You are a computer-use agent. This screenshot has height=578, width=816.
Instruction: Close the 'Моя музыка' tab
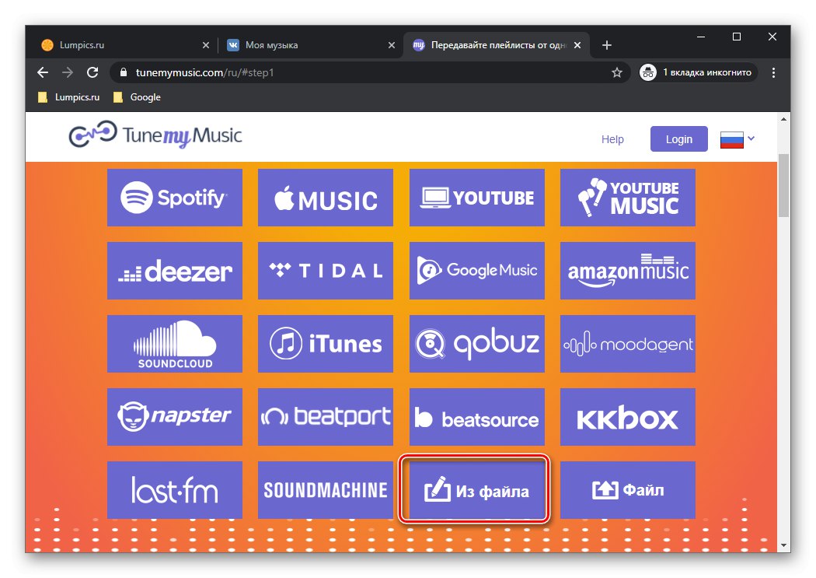(392, 45)
